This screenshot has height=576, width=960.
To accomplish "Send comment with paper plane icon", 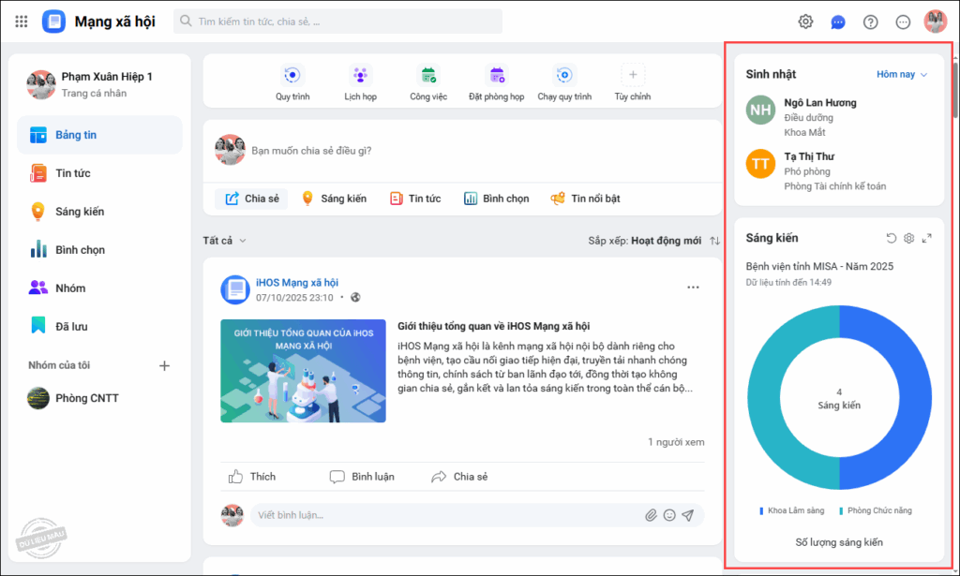I will [688, 515].
